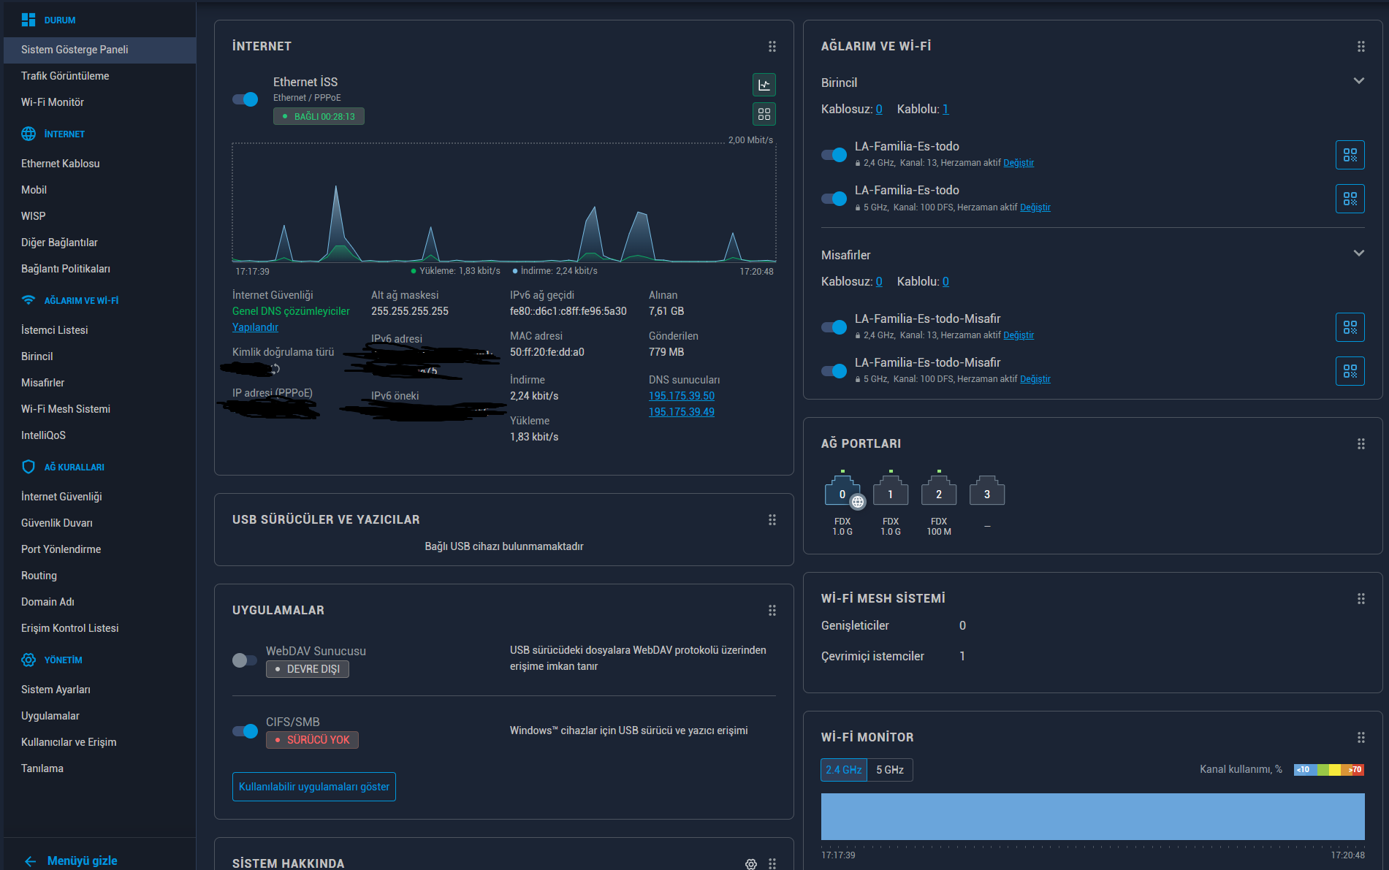Screen dimensions: 1389x870
Task: Show QR code for LA-Familia-Es-todo 2,4 GHz
Action: pos(1350,155)
